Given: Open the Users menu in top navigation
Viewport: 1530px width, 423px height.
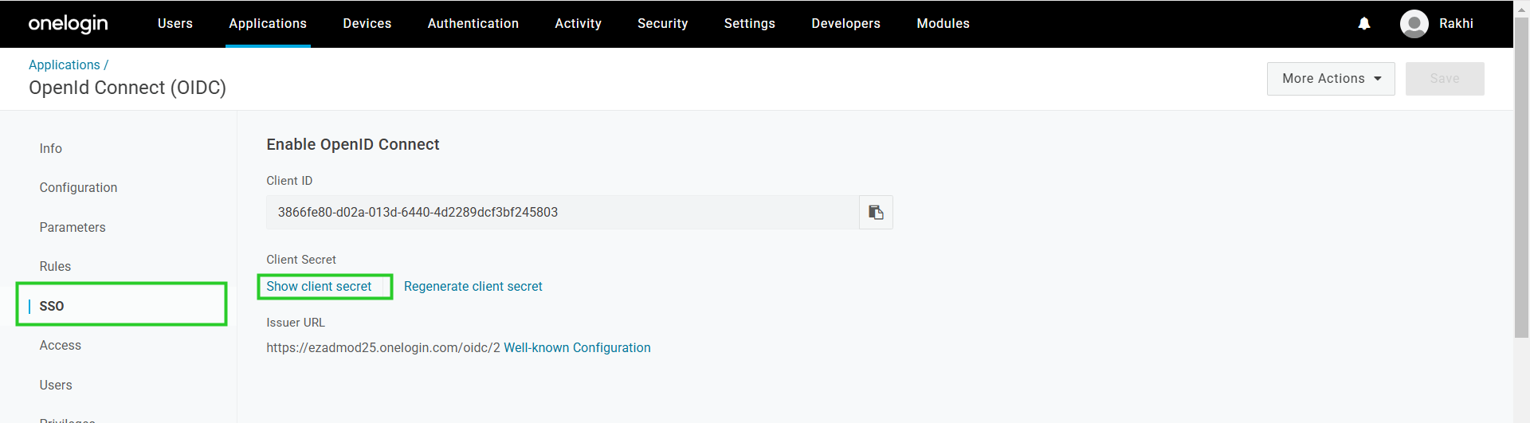Looking at the screenshot, I should pos(175,24).
